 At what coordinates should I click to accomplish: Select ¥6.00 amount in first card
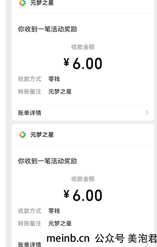click(x=83, y=63)
